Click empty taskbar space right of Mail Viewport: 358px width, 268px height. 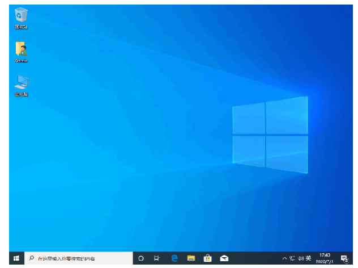point(255,258)
